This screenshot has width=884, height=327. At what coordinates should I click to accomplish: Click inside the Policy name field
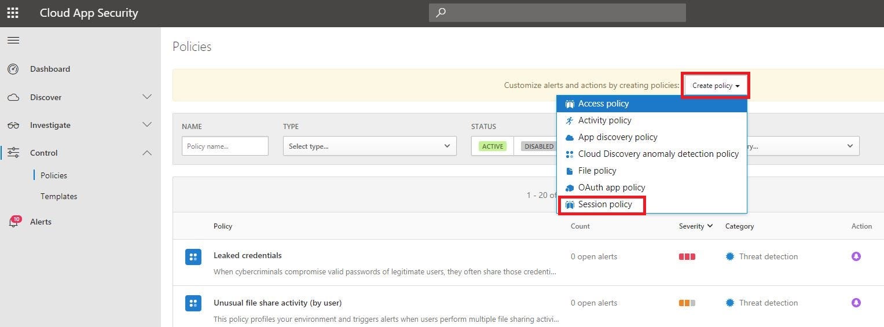225,146
